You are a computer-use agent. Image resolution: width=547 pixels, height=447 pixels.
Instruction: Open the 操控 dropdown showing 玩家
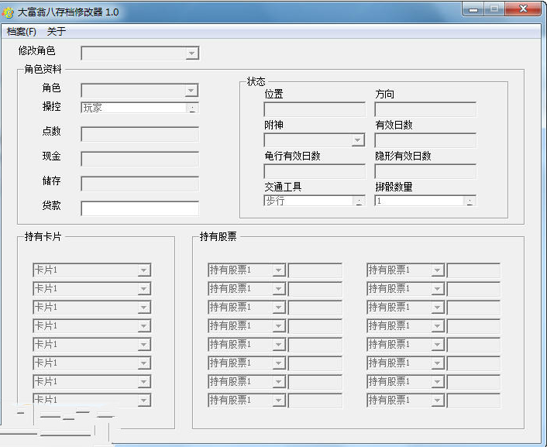pyautogui.click(x=140, y=108)
